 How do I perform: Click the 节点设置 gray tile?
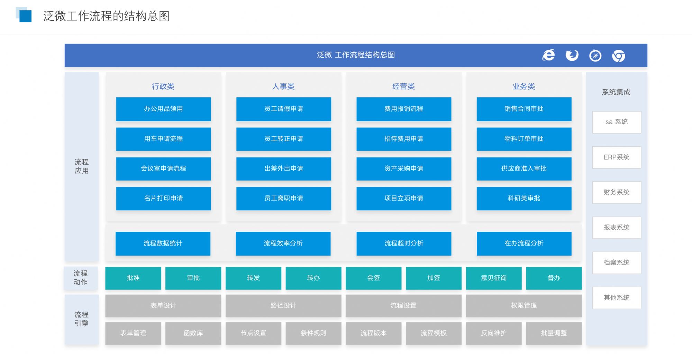click(253, 333)
